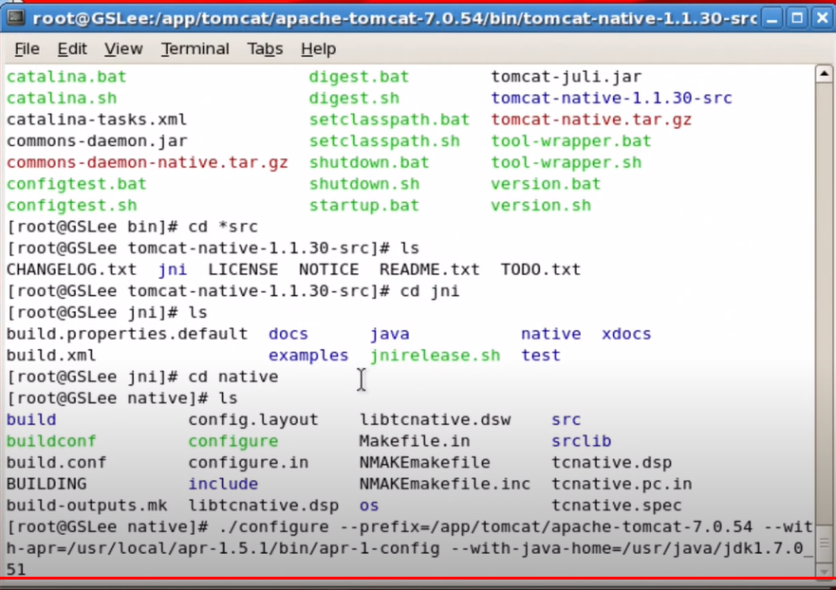The image size is (836, 590).
Task: Click tool-wrapper.sh file name
Action: click(567, 162)
